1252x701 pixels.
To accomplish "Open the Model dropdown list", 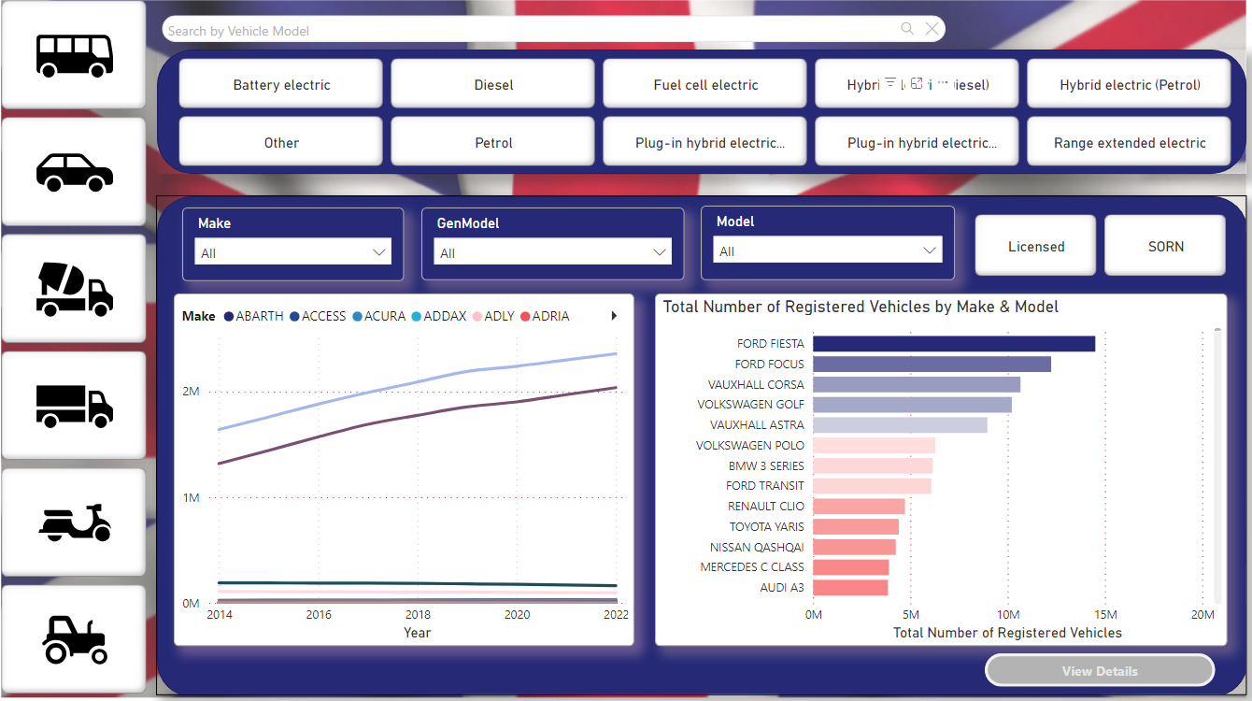I will 827,250.
